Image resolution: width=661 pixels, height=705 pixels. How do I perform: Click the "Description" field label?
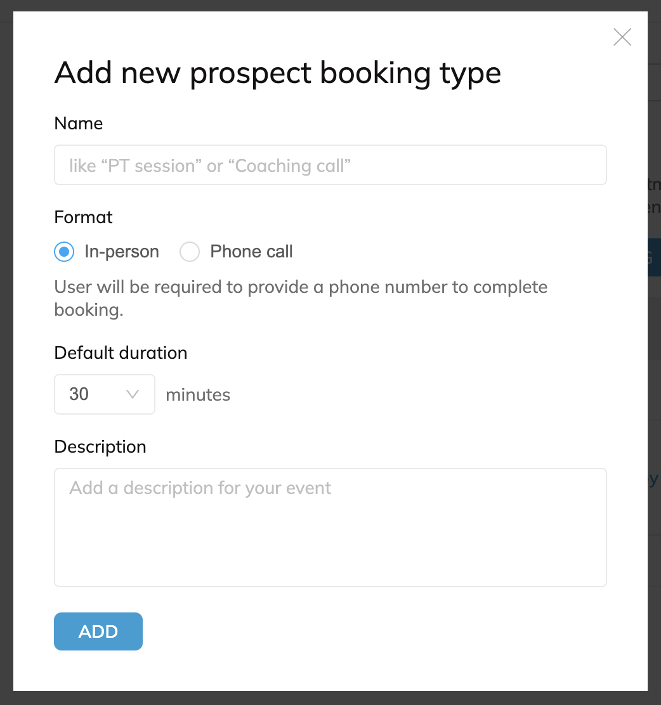100,447
